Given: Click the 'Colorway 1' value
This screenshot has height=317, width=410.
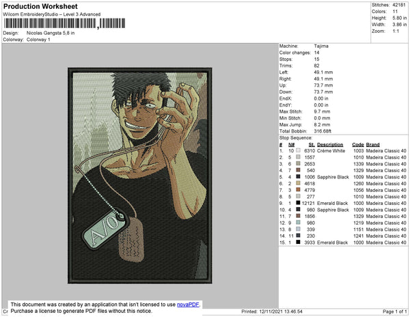Looking at the screenshot, I should [38, 40].
